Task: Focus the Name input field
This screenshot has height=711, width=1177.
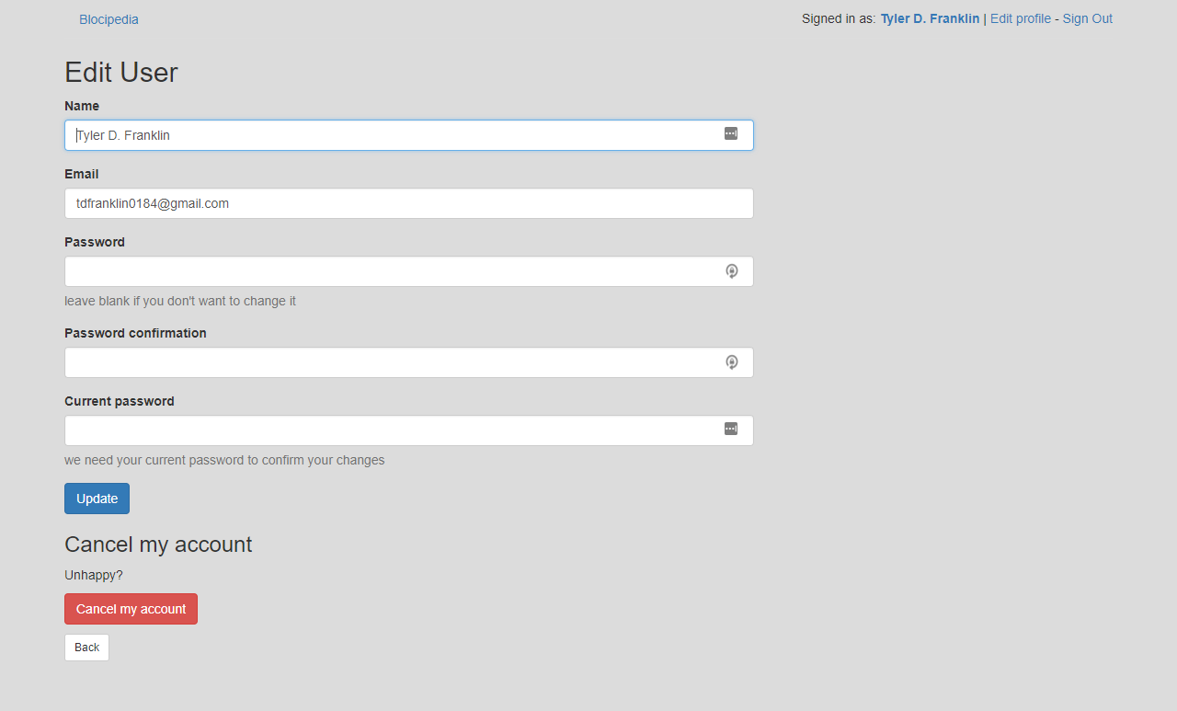Action: 409,135
